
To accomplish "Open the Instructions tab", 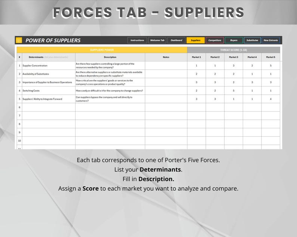I will pyautogui.click(x=137, y=40).
